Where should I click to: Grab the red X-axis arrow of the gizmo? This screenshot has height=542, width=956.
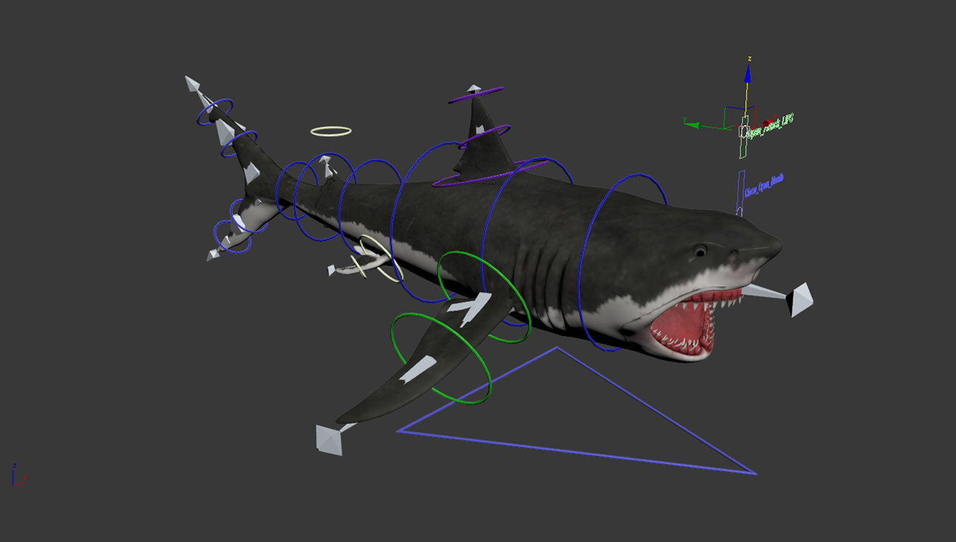click(x=769, y=123)
